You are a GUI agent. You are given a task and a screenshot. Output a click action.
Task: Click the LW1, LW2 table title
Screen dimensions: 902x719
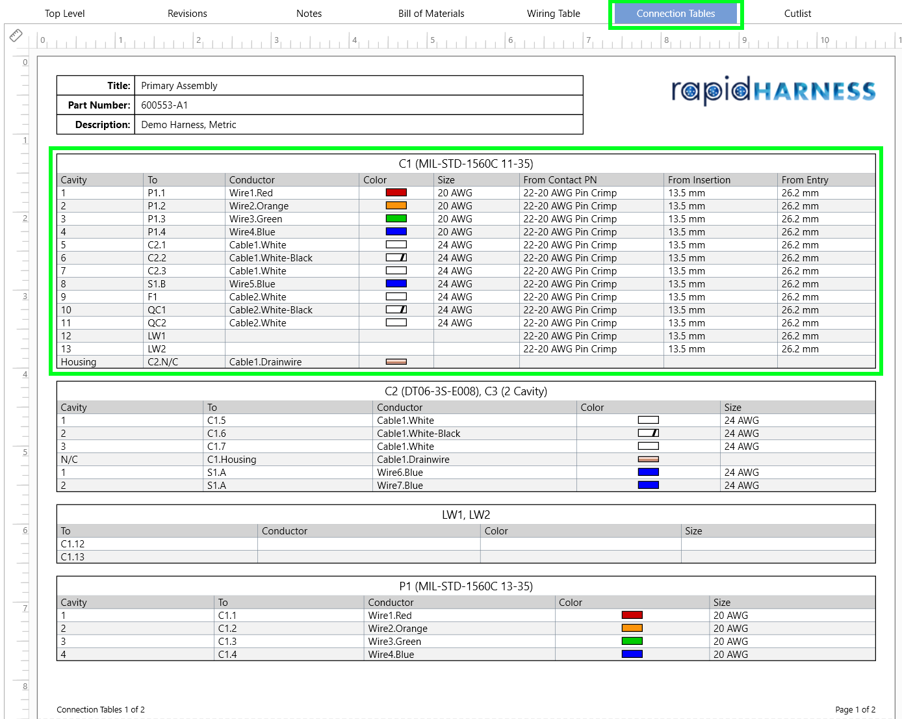pos(466,515)
